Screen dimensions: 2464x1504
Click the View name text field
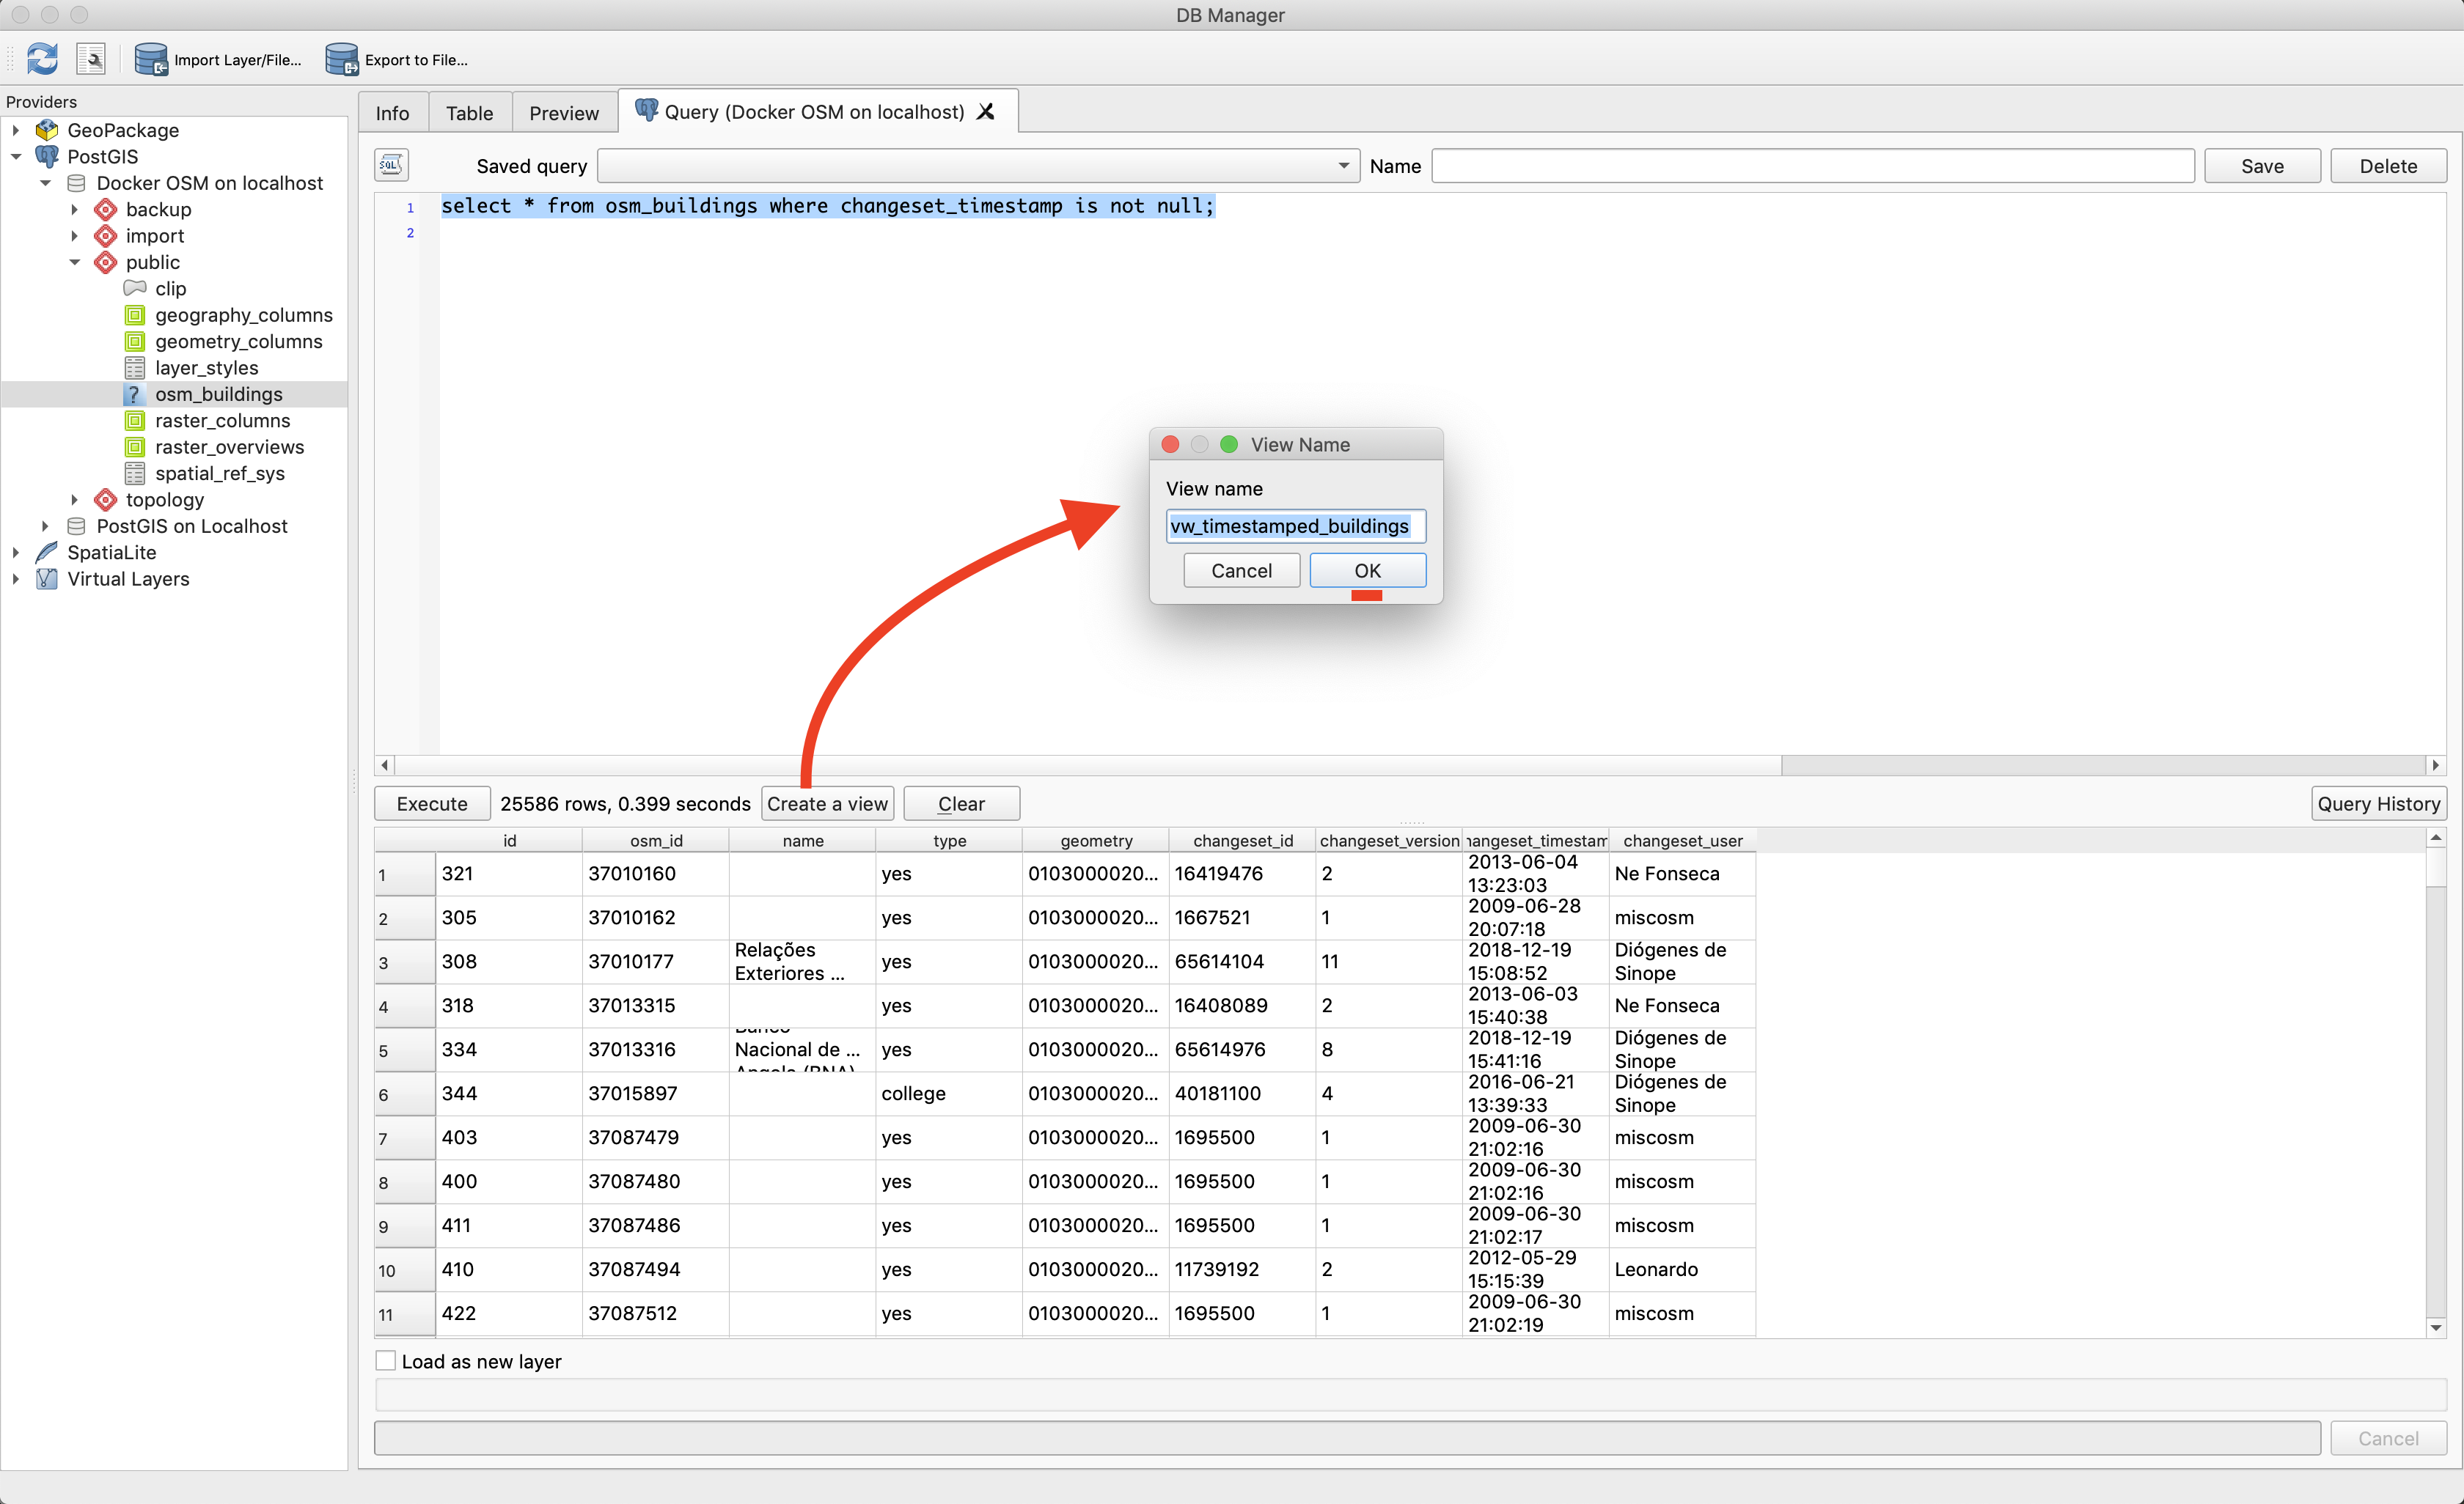click(1295, 526)
